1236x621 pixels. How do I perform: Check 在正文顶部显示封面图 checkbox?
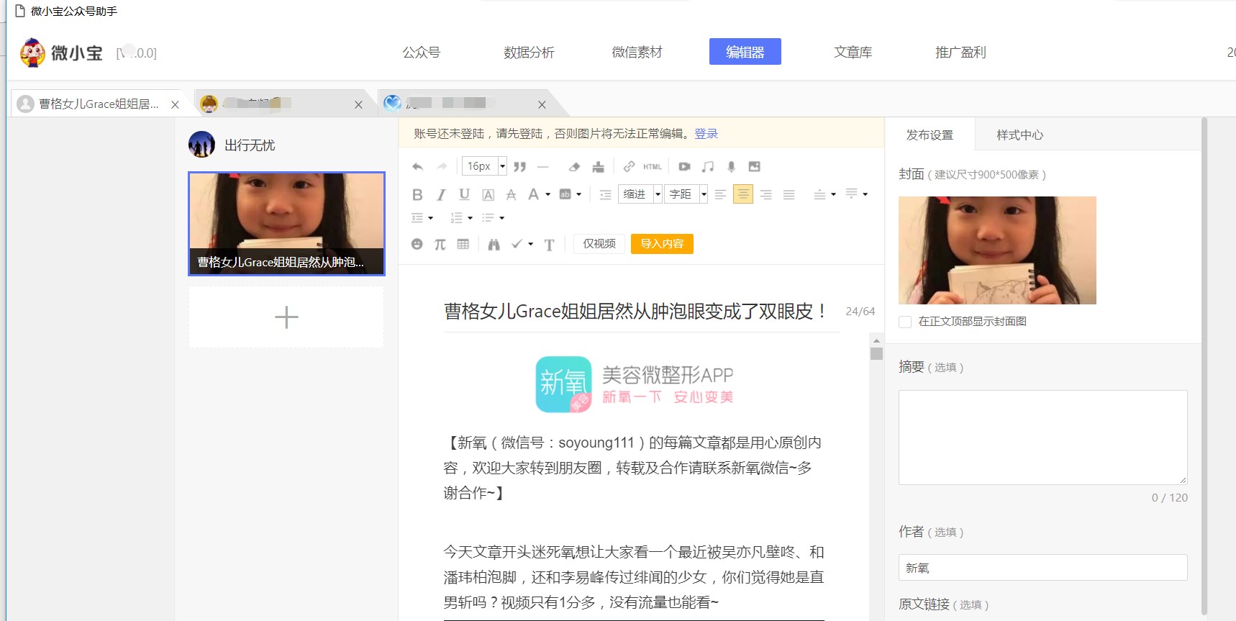click(905, 322)
